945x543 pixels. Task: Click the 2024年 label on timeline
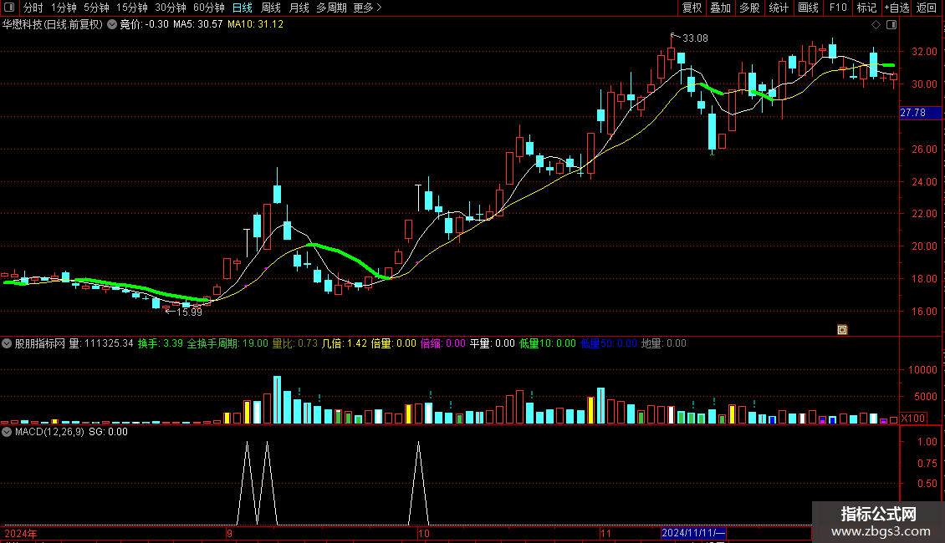21,534
